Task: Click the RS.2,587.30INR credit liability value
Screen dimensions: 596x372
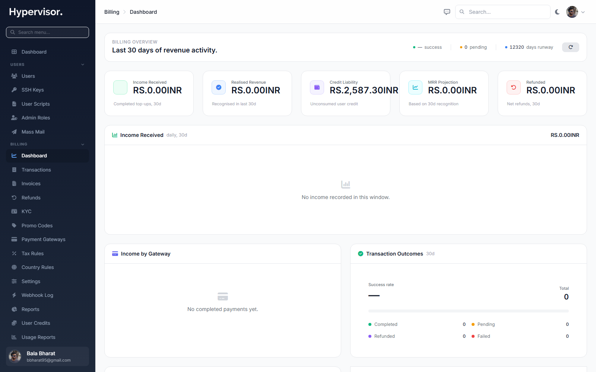Action: [364, 90]
